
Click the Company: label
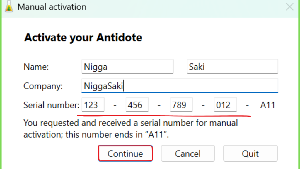point(43,86)
